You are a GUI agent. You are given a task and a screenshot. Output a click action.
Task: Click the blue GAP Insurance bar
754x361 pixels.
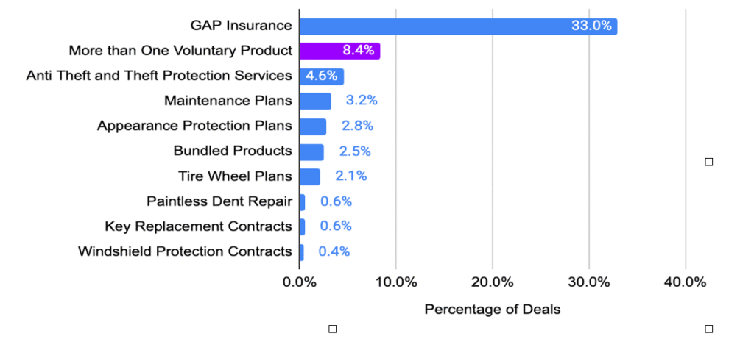[x=458, y=26]
